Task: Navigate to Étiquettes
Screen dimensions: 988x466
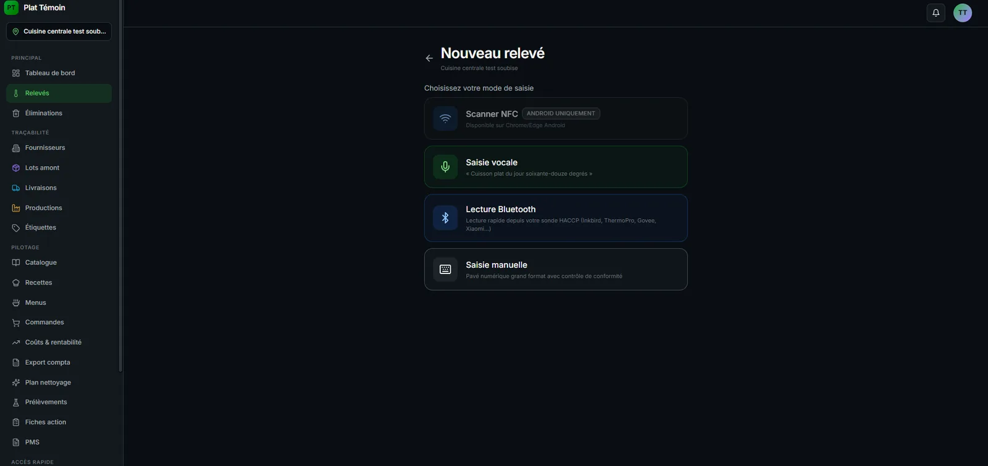Action: (59, 228)
